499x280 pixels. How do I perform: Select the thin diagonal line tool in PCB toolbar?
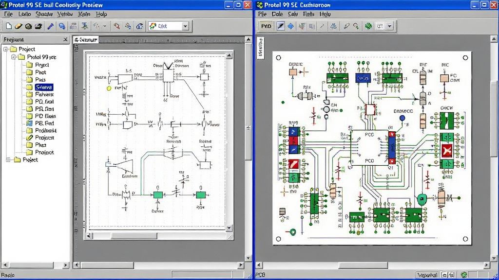click(322, 26)
